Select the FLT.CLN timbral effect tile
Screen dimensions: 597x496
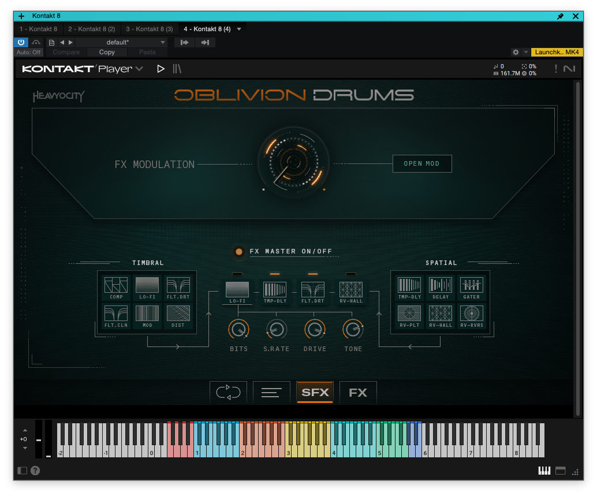[x=116, y=316]
